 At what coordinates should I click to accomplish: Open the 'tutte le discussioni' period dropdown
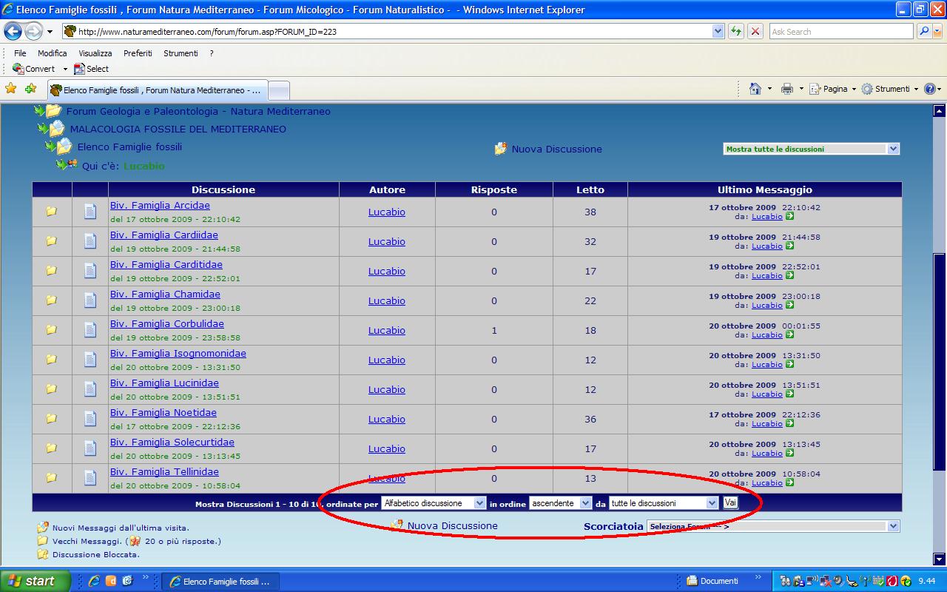(664, 503)
